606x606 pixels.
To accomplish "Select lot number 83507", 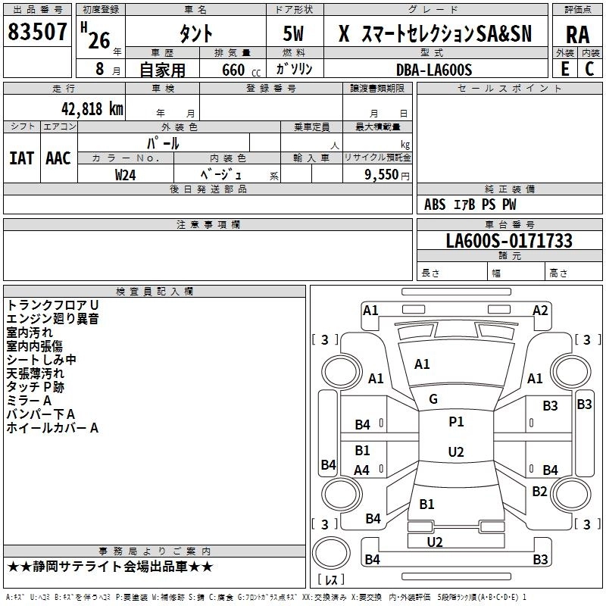I will (37, 32).
